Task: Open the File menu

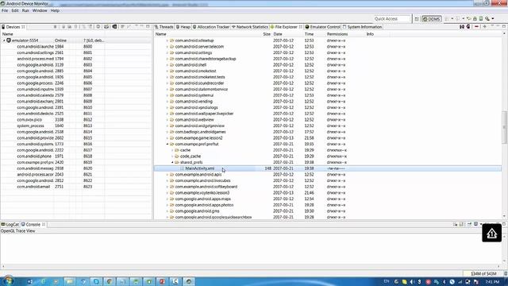Action: click(x=5, y=10)
